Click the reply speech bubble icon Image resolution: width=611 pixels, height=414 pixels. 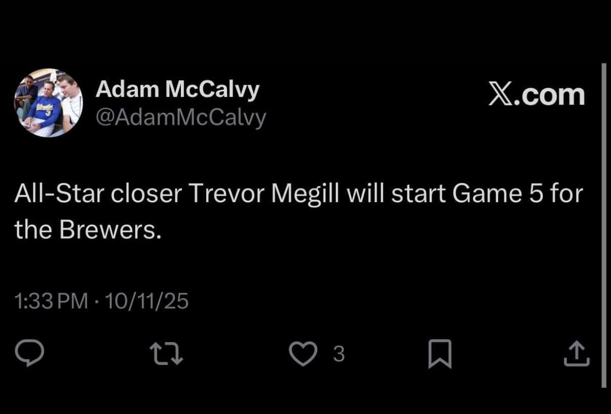29,354
